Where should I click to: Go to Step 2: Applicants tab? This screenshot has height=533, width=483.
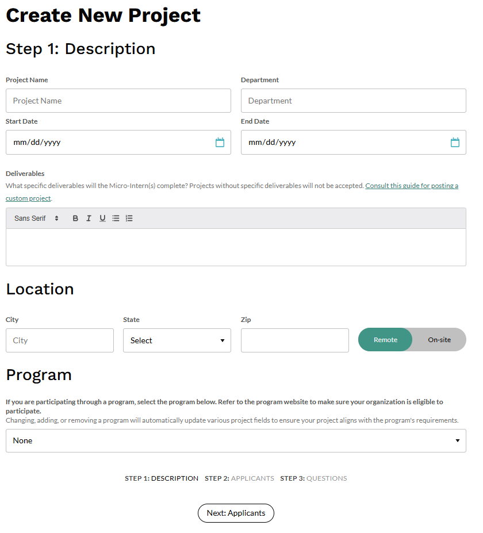(239, 478)
